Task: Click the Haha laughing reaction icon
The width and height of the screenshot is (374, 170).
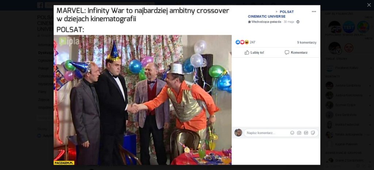Action: (247, 42)
